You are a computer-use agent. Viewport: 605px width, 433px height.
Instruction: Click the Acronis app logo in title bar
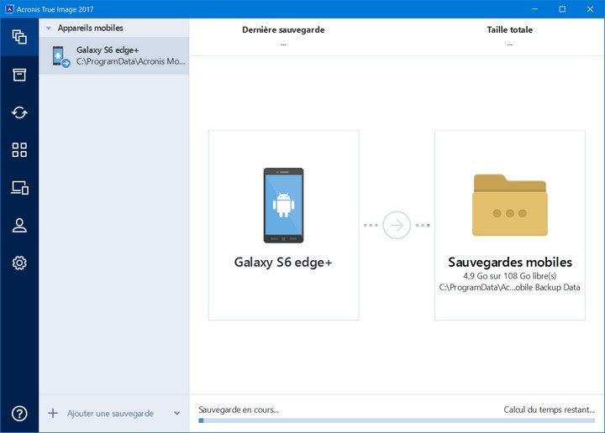click(9, 9)
